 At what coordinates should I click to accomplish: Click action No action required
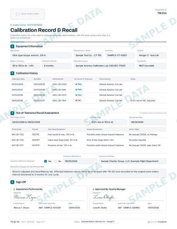click(x=137, y=140)
